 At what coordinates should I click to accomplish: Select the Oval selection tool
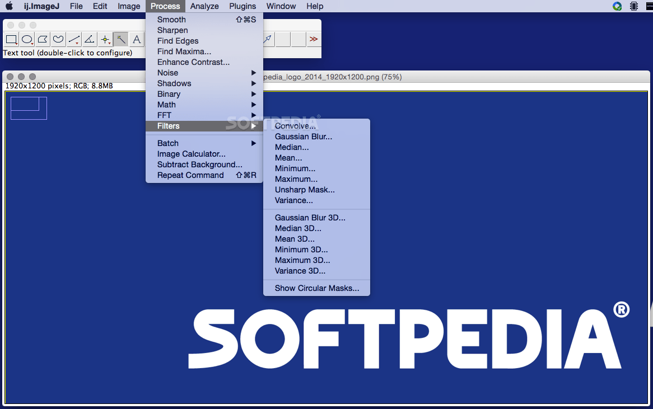[x=27, y=40]
